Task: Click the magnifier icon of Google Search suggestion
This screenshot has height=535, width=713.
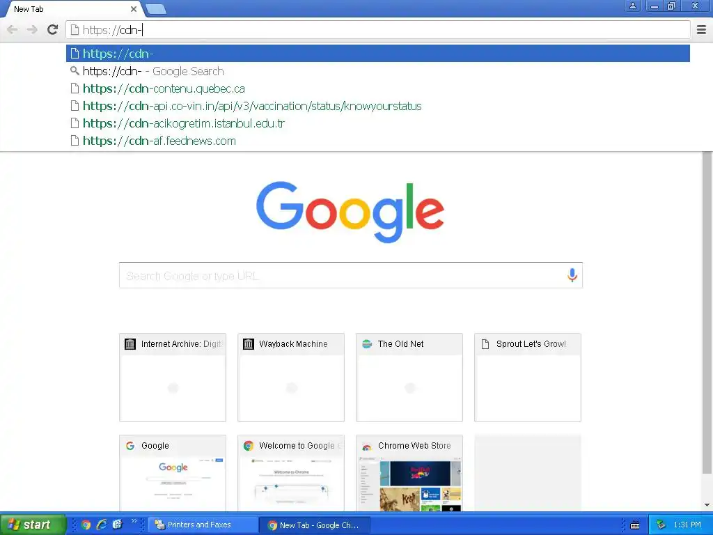Action: click(75, 71)
